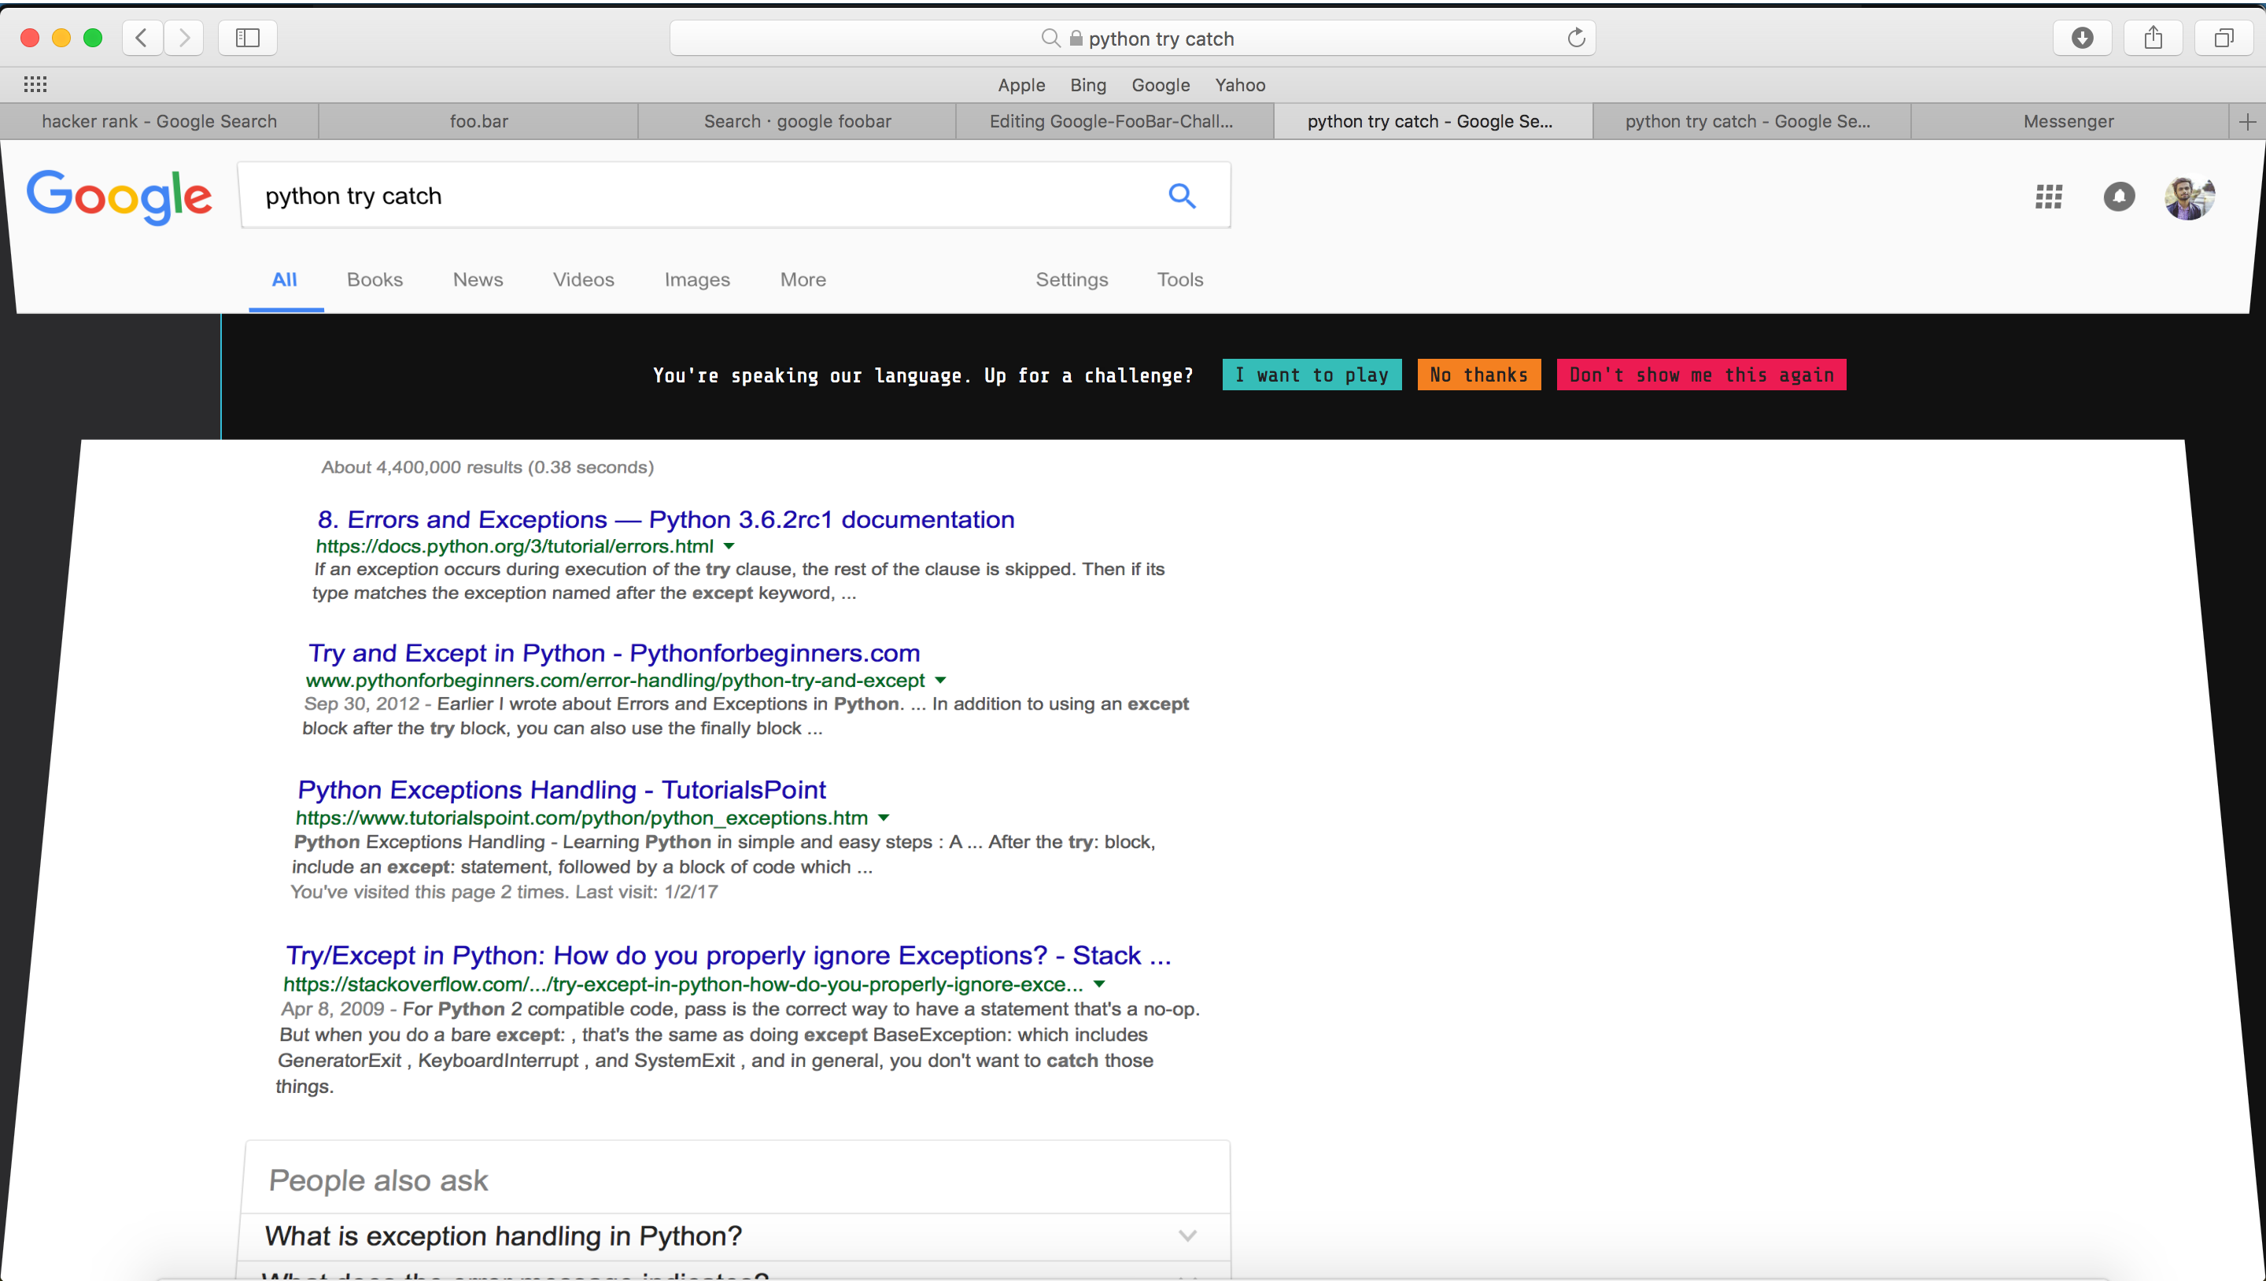
Task: Click the Google search input field
Action: [703, 195]
